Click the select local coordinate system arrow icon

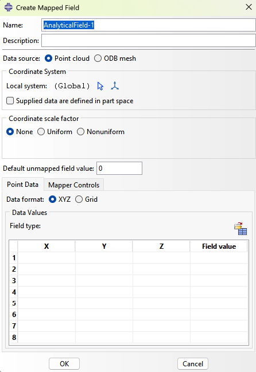100,86
